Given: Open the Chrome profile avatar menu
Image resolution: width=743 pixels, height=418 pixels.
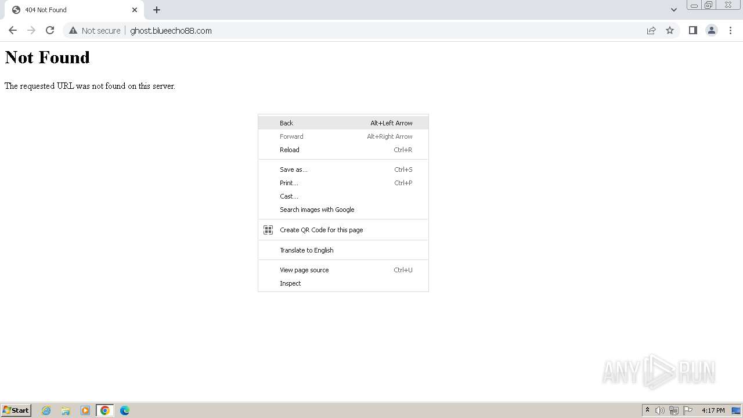Looking at the screenshot, I should pyautogui.click(x=712, y=30).
